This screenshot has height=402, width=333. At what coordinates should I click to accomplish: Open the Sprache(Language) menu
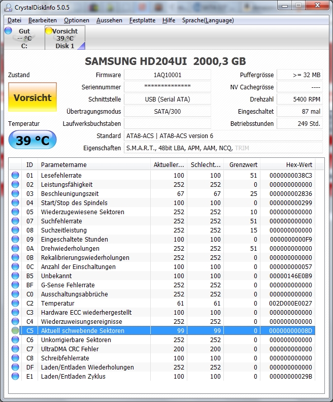coord(208,20)
